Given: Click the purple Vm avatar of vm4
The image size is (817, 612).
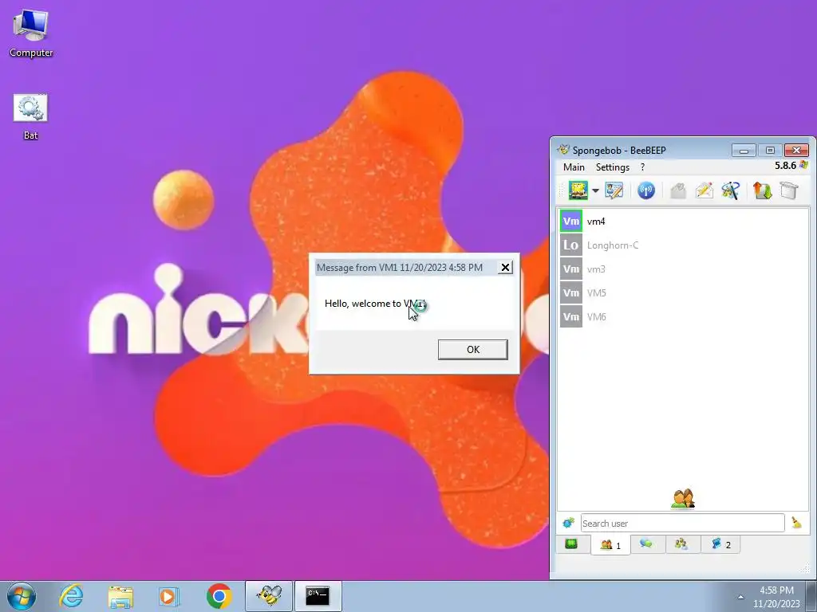Looking at the screenshot, I should point(571,222).
